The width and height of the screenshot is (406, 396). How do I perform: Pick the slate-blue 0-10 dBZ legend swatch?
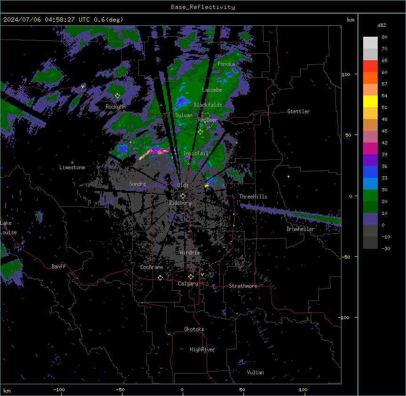tap(370, 219)
